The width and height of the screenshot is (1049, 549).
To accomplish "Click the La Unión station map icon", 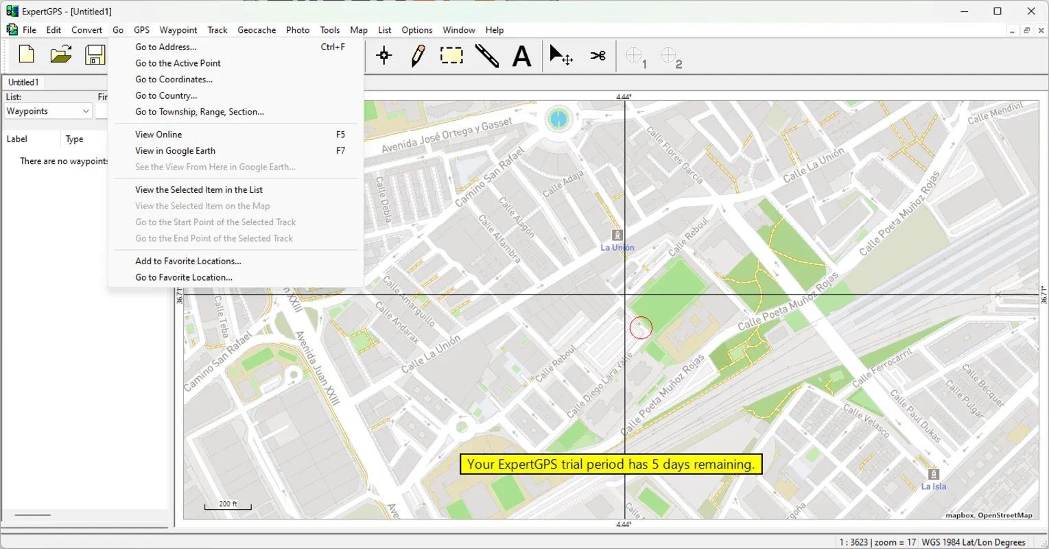I will [x=617, y=235].
